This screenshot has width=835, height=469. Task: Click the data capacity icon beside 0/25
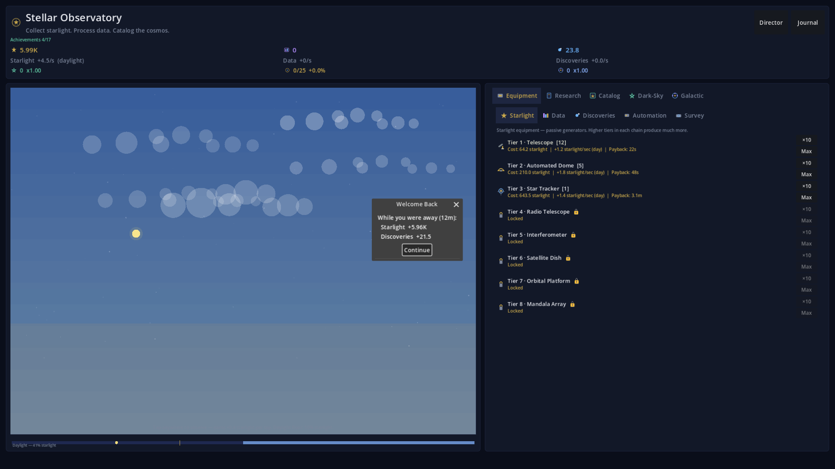287,70
